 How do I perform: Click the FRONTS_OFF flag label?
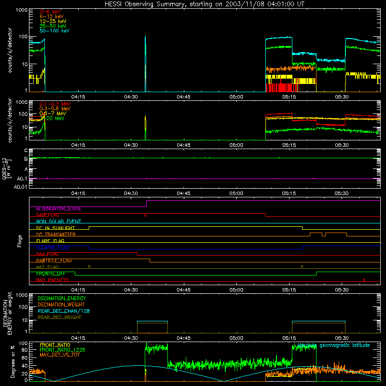click(51, 274)
